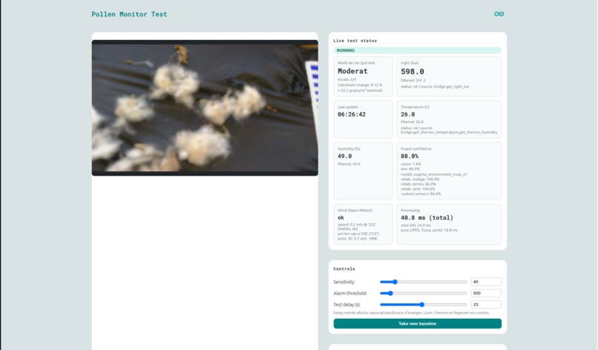The width and height of the screenshot is (598, 350).
Task: Select the Temperature value 26.0
Action: 407,114
